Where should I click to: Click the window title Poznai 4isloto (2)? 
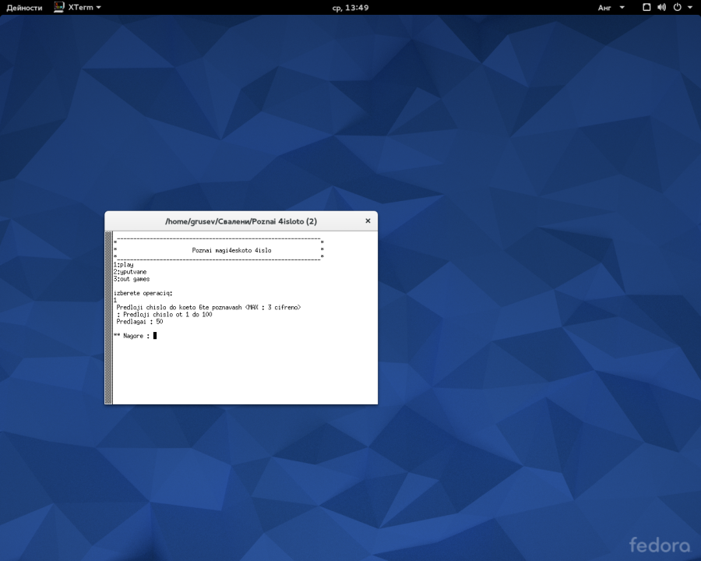tap(241, 221)
